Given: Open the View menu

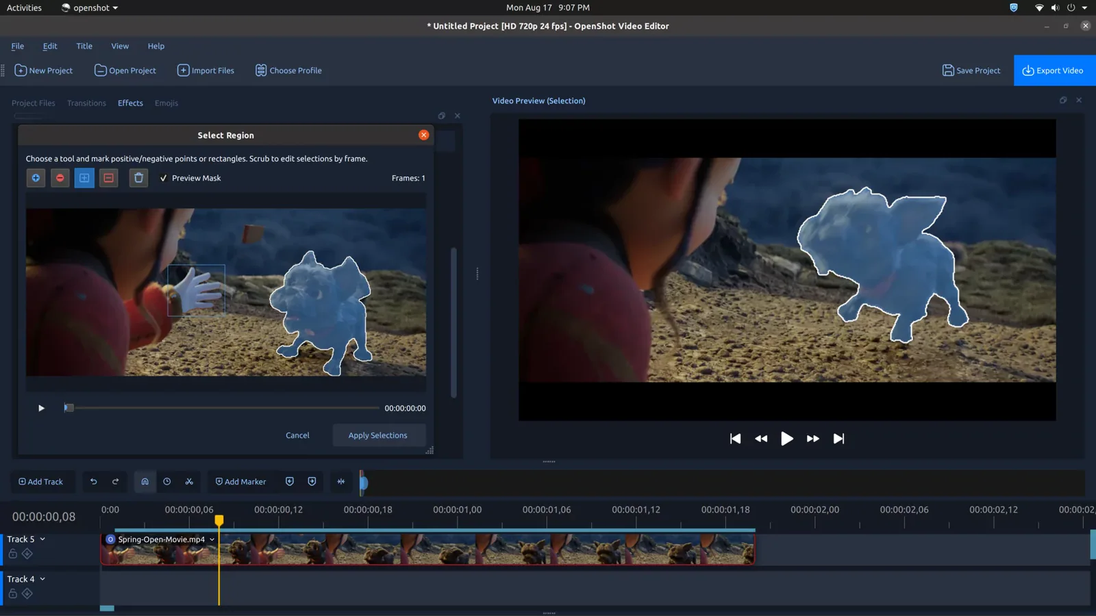Looking at the screenshot, I should click(120, 46).
